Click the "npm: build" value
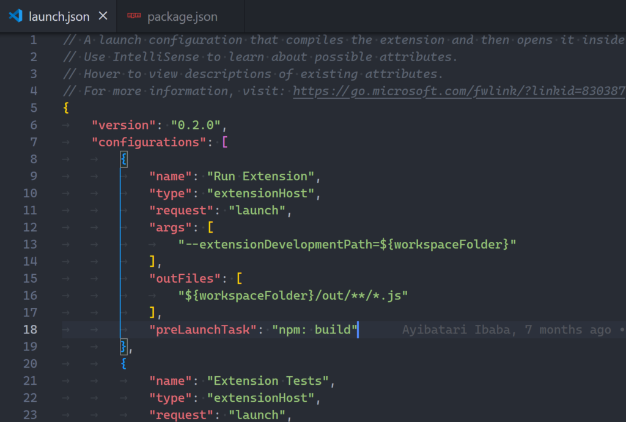This screenshot has width=626, height=422. pyautogui.click(x=314, y=330)
